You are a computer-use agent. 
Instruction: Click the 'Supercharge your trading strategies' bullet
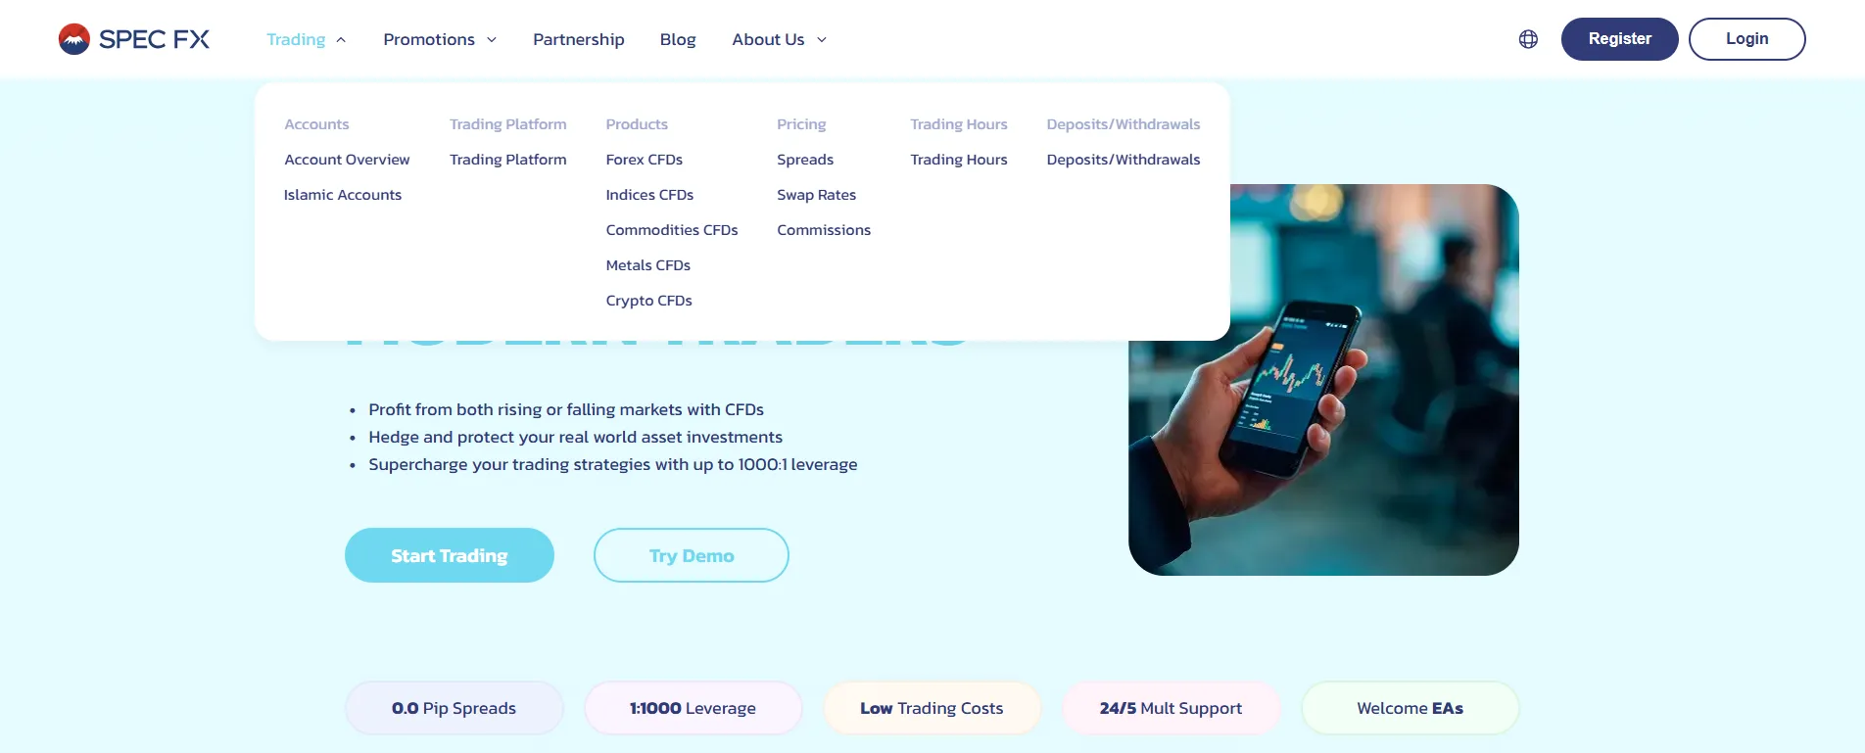[613, 464]
